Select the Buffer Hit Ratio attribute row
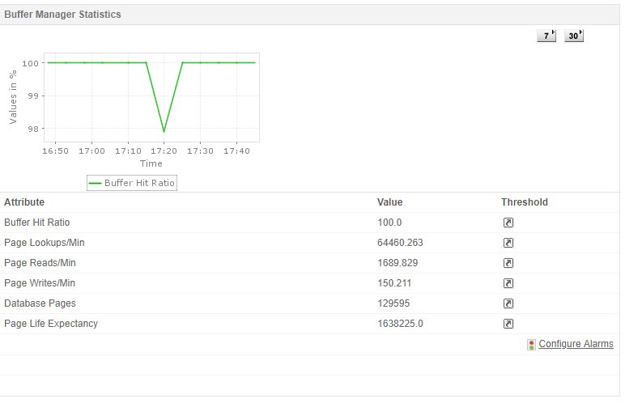The height and width of the screenshot is (403, 625). click(x=310, y=223)
